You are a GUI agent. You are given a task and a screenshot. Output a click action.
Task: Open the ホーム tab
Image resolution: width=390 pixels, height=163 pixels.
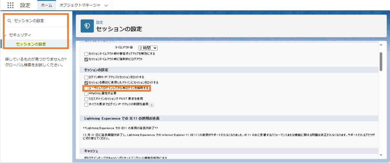(x=46, y=5)
